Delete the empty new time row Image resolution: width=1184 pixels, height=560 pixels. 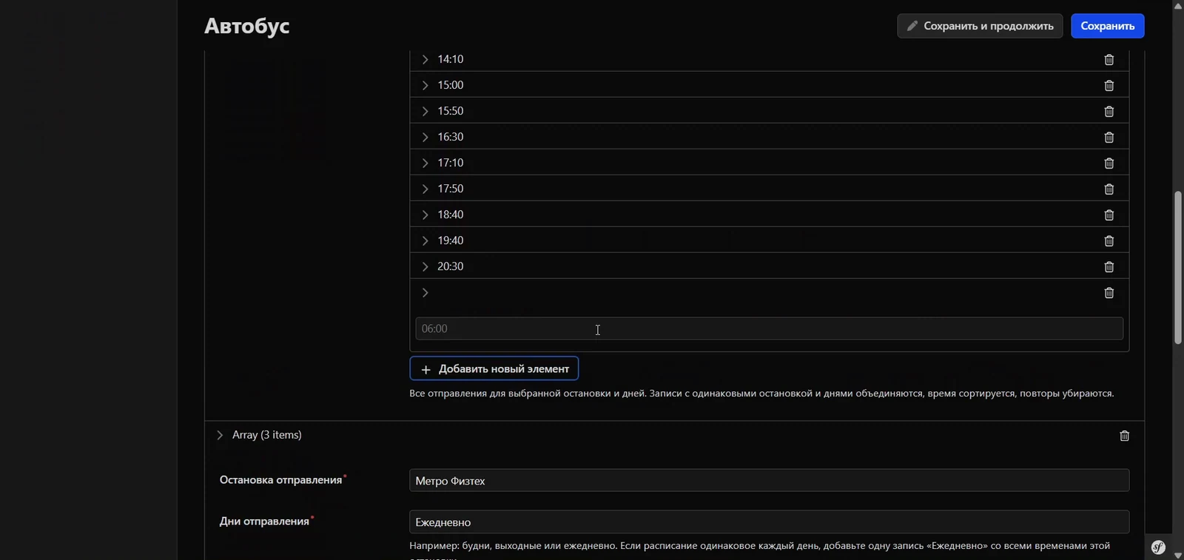coord(1109,293)
